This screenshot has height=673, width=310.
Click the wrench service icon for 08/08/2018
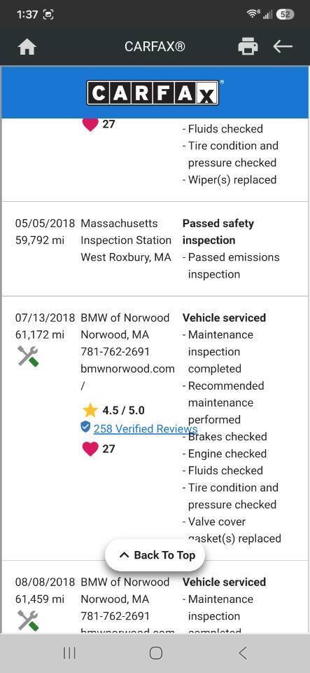pyautogui.click(x=28, y=620)
